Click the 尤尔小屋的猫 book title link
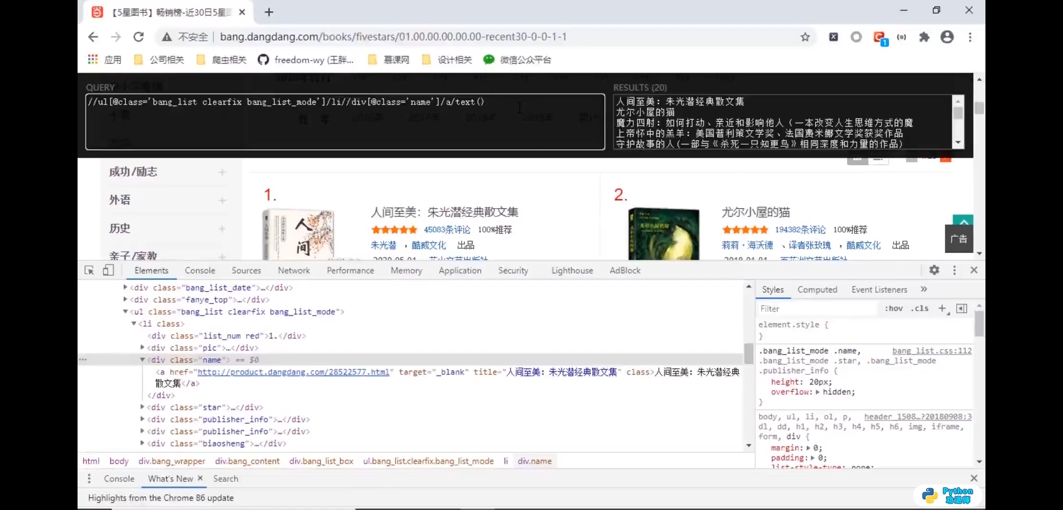Screen dimensions: 1063x510 [x=755, y=212]
